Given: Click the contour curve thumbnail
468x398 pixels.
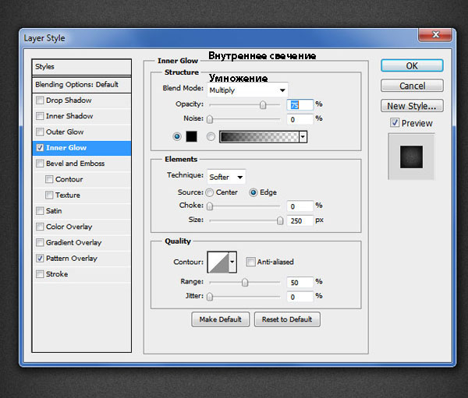Looking at the screenshot, I should pos(218,262).
